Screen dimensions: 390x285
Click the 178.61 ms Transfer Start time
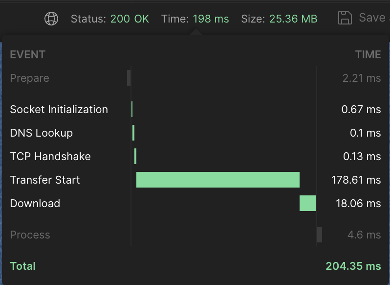pos(356,180)
